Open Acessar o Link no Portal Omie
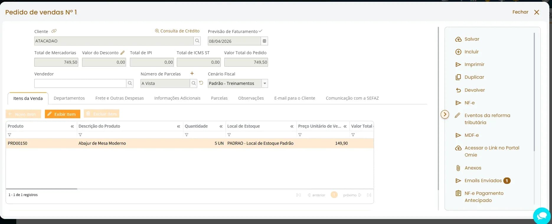The height and width of the screenshot is (224, 552). pos(487,151)
